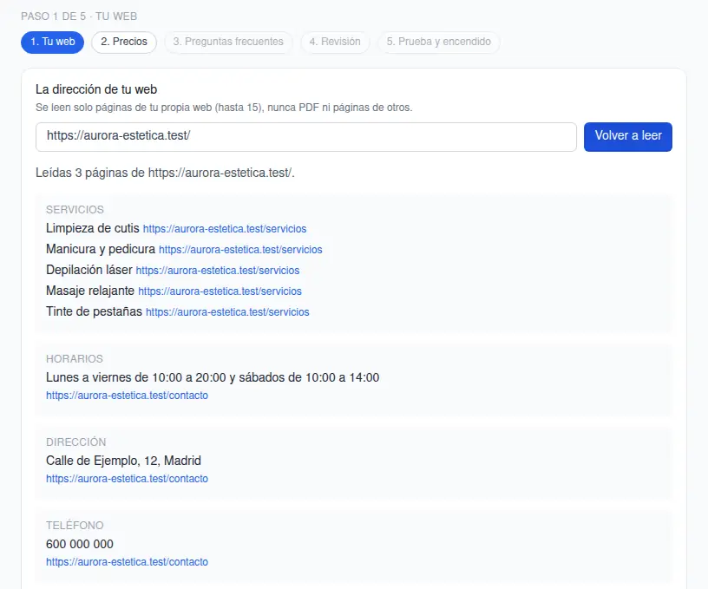Click the HORARIOS section heading
The height and width of the screenshot is (589, 708).
click(x=75, y=359)
